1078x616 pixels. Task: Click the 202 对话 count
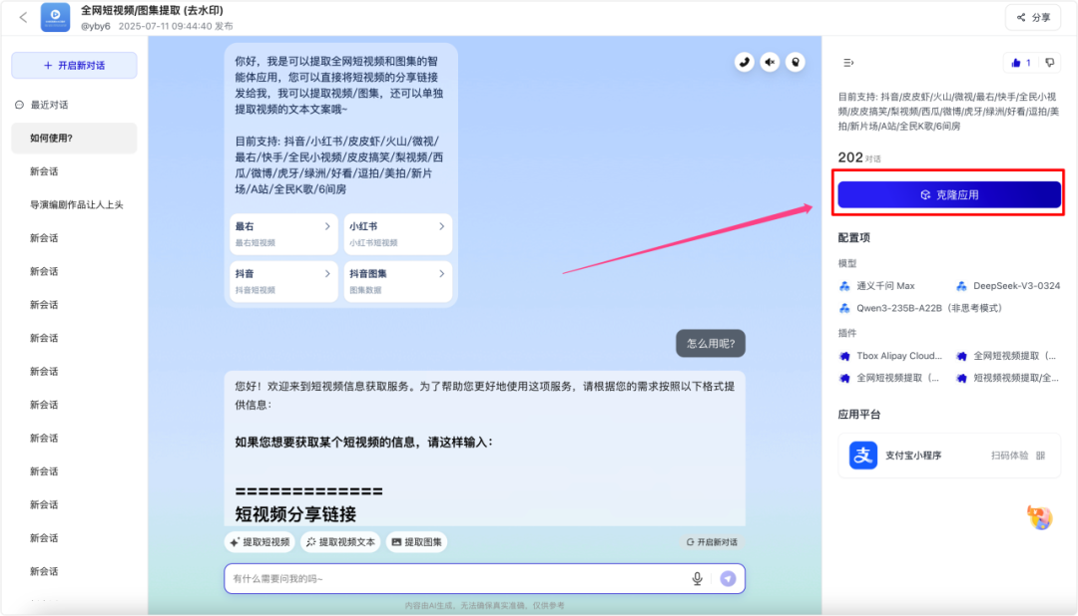858,157
